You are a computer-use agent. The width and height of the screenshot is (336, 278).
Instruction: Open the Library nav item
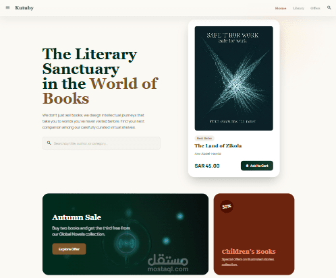coord(298,8)
